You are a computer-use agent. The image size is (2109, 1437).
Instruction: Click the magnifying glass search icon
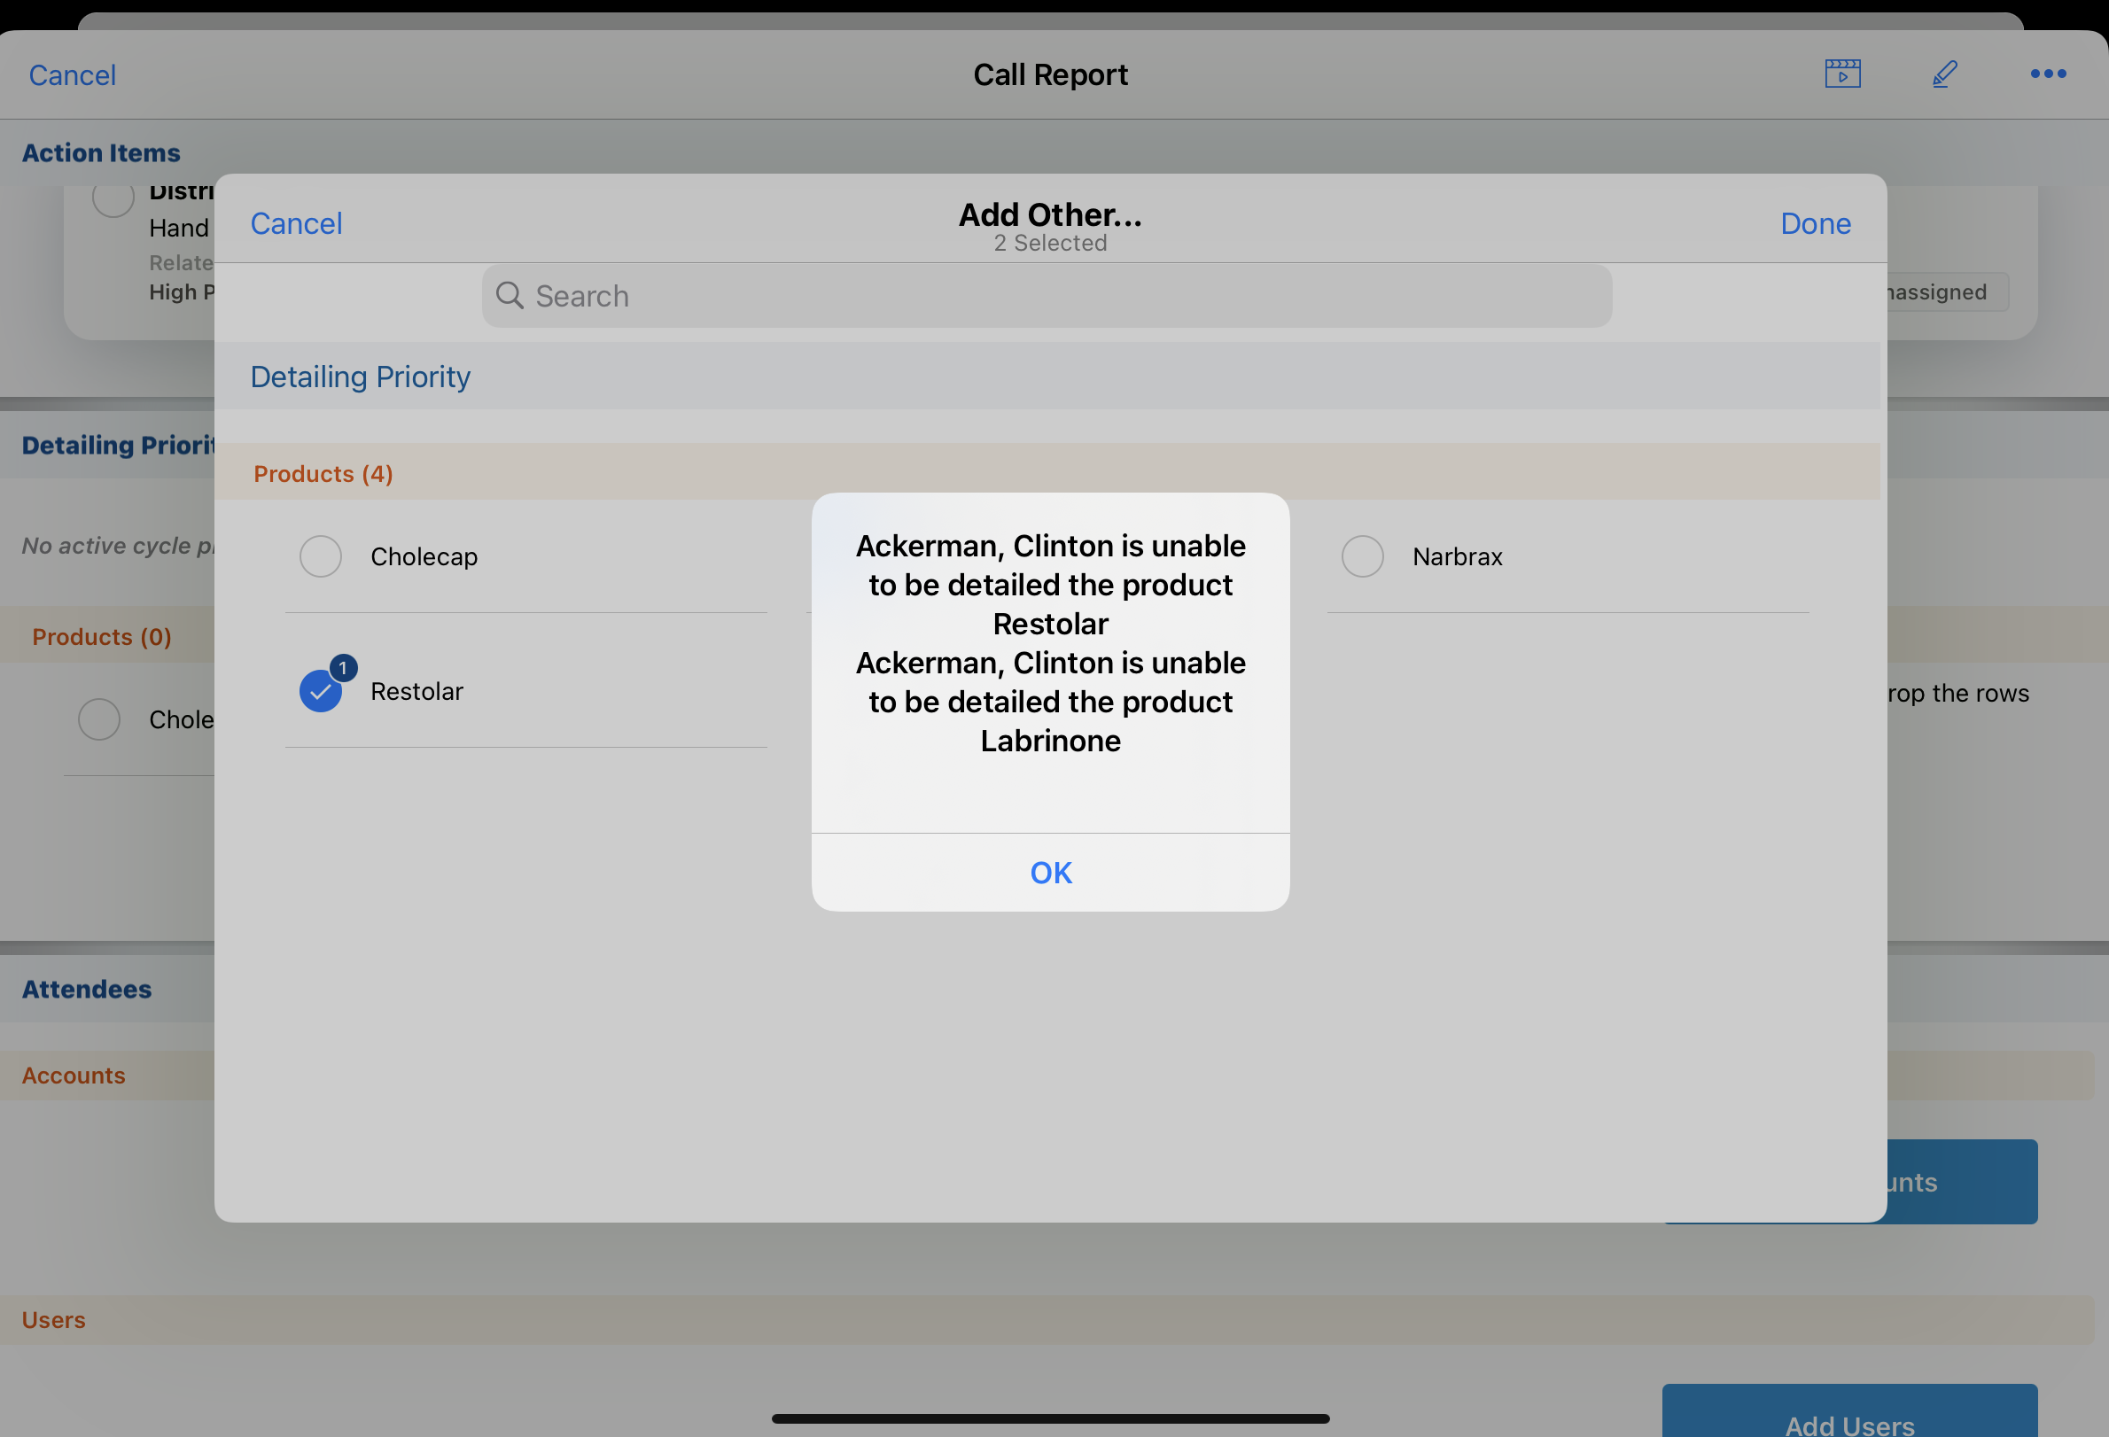tap(510, 296)
